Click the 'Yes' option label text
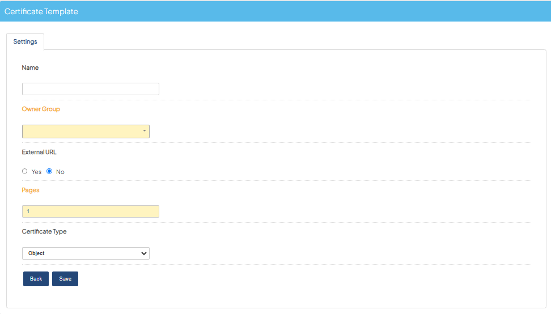The height and width of the screenshot is (314, 551). (x=36, y=172)
